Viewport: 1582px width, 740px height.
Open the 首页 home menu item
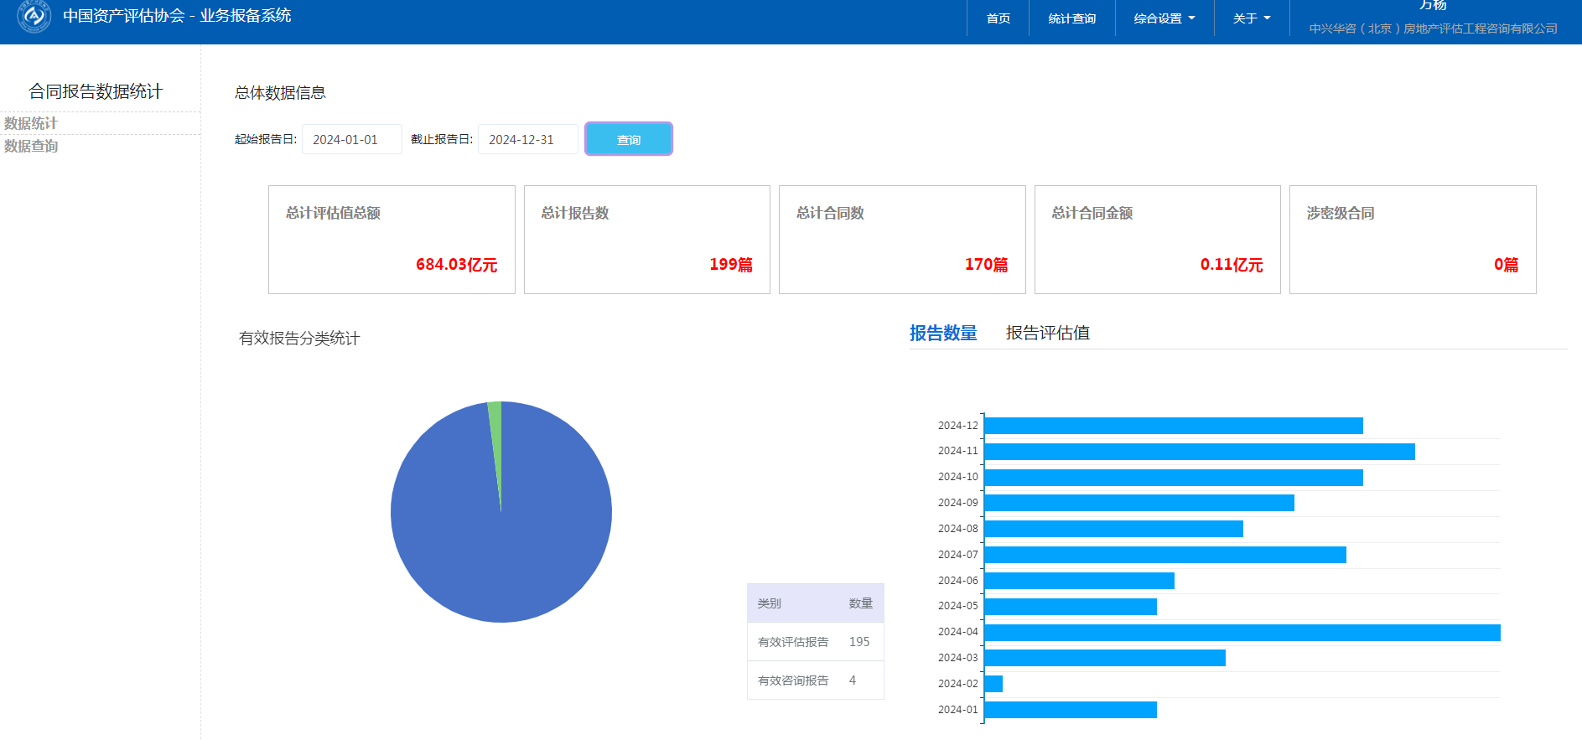tap(998, 18)
